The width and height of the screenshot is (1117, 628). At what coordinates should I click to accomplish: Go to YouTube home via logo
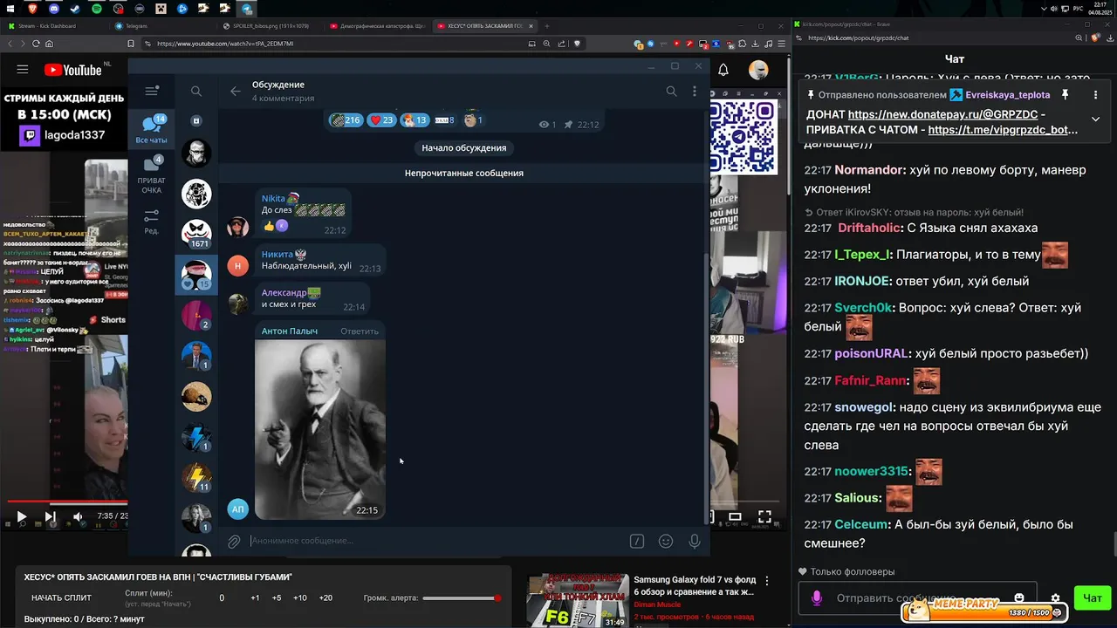click(x=72, y=70)
